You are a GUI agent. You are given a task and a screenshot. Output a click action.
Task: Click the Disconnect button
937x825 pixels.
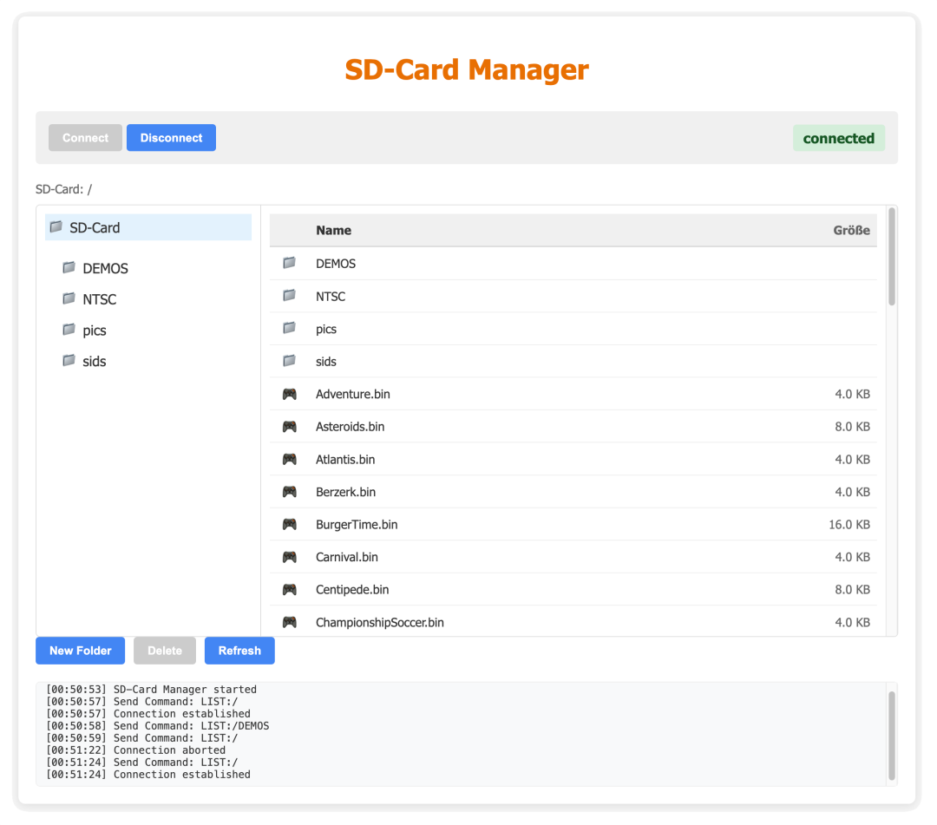171,137
